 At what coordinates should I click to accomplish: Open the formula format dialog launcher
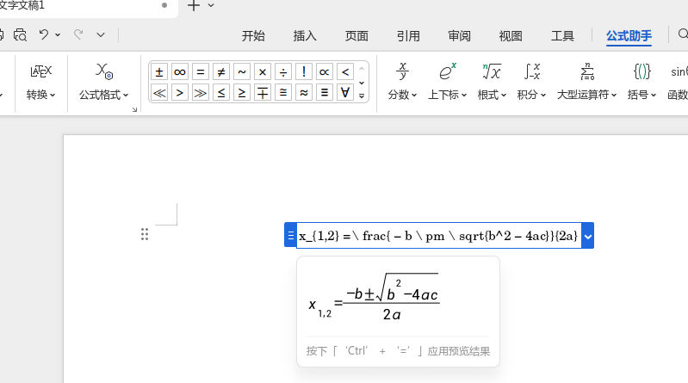pyautogui.click(x=134, y=109)
